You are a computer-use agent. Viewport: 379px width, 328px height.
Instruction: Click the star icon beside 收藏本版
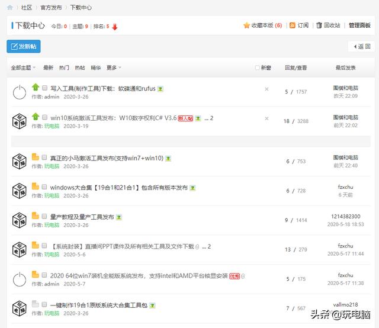(246, 25)
